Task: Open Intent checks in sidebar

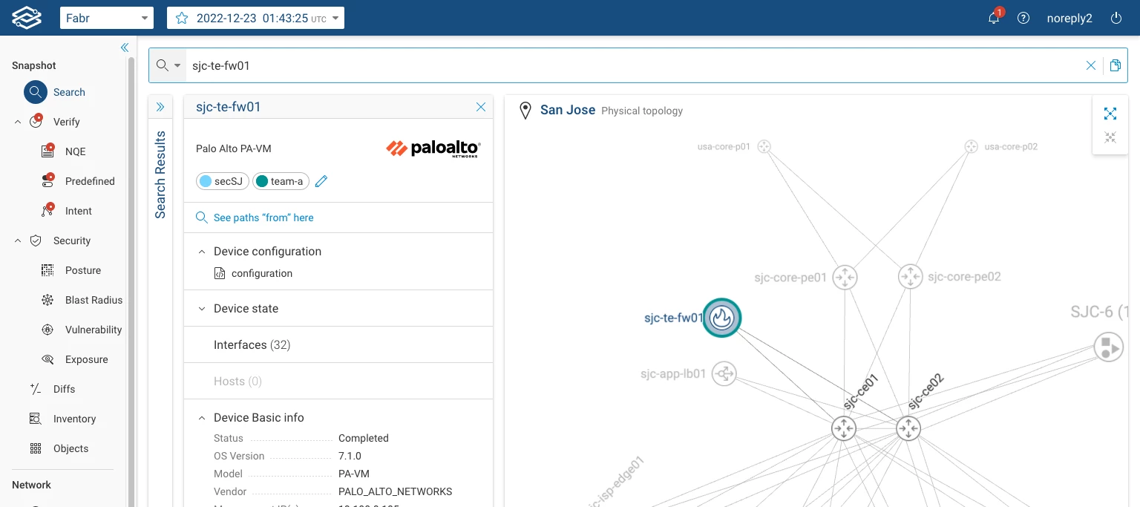Action: [78, 211]
